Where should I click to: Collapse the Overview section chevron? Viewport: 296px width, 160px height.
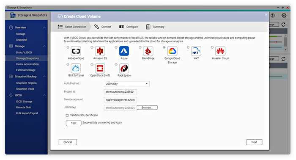[x=44, y=28]
